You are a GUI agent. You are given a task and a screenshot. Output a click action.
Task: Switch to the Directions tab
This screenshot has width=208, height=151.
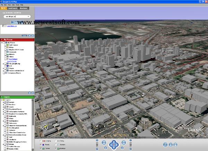coord(24,8)
